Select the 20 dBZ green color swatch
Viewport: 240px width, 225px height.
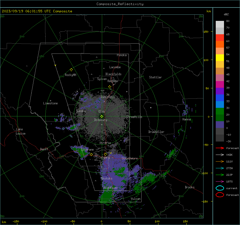tap(220, 111)
